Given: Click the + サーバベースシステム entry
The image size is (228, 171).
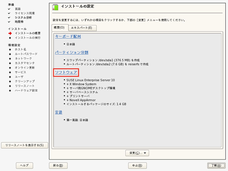Looking at the screenshot, I should tap(82, 92).
